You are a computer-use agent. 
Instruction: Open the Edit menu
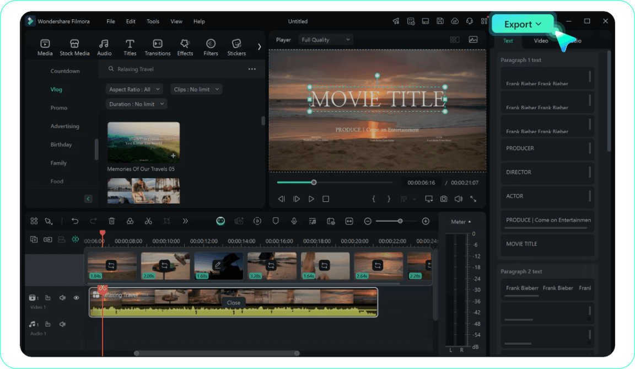click(131, 22)
